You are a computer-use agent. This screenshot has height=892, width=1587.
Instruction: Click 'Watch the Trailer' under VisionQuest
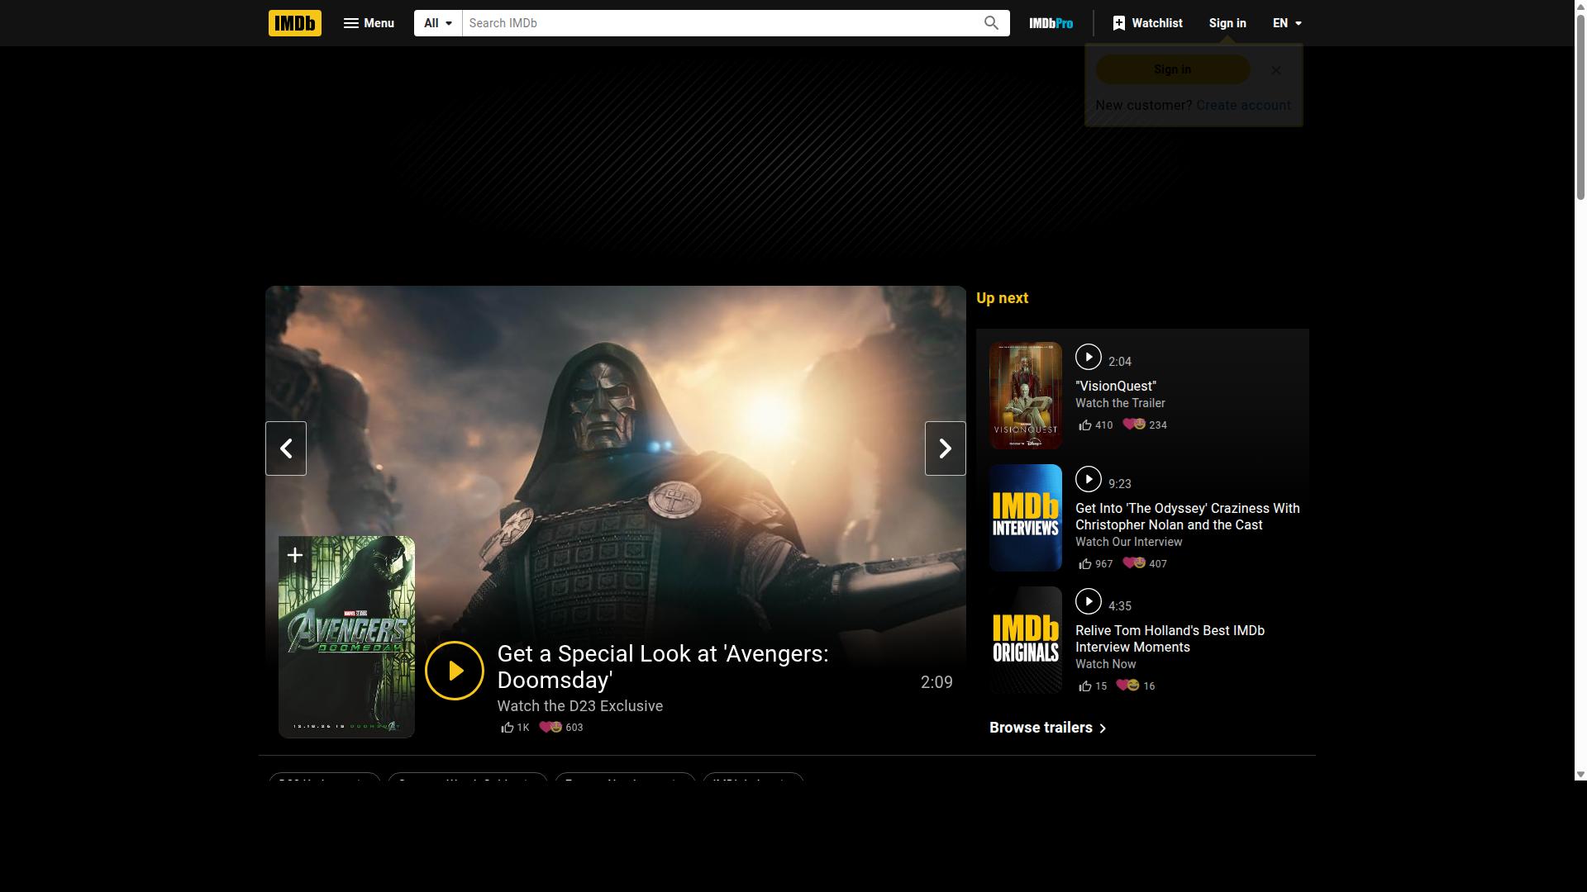click(1120, 403)
